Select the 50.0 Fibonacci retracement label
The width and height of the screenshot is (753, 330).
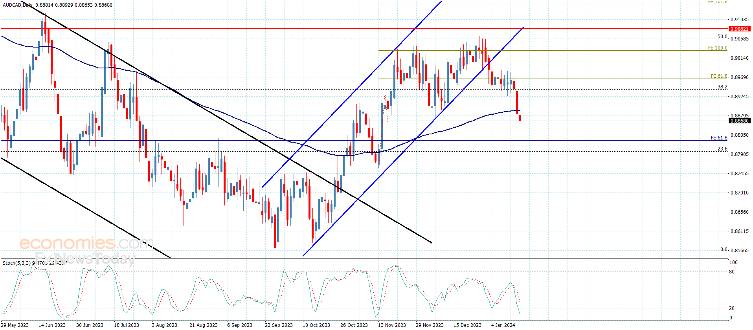click(722, 37)
